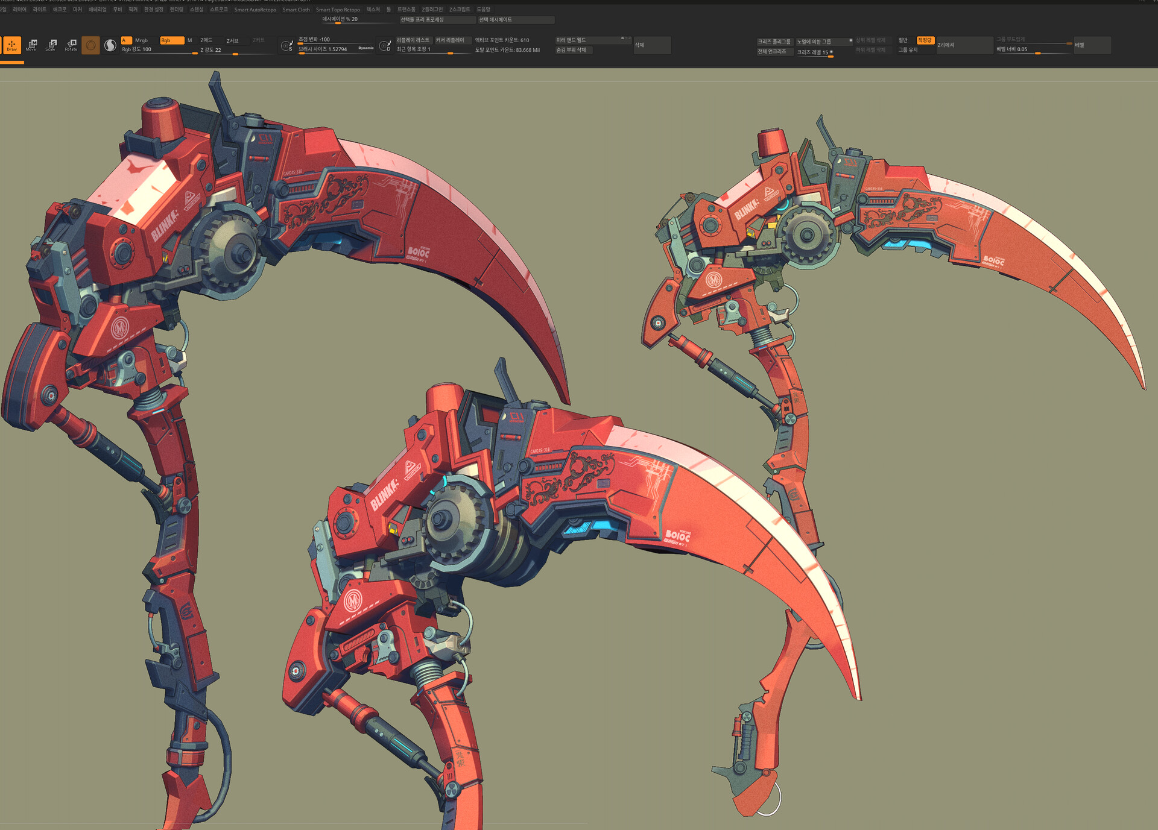Screen dimensions: 1158x830
Task: Open the 매테리얼 menu
Action: tap(97, 10)
